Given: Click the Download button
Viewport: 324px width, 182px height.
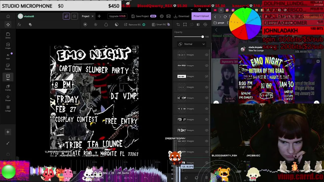Looking at the screenshot, I should point(181,16).
